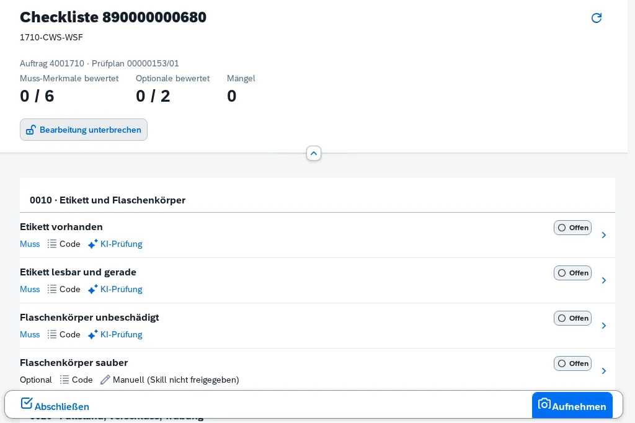This screenshot has height=423, width=635.
Task: Click the 1710-CWS-WSF subtitle
Action: click(51, 37)
